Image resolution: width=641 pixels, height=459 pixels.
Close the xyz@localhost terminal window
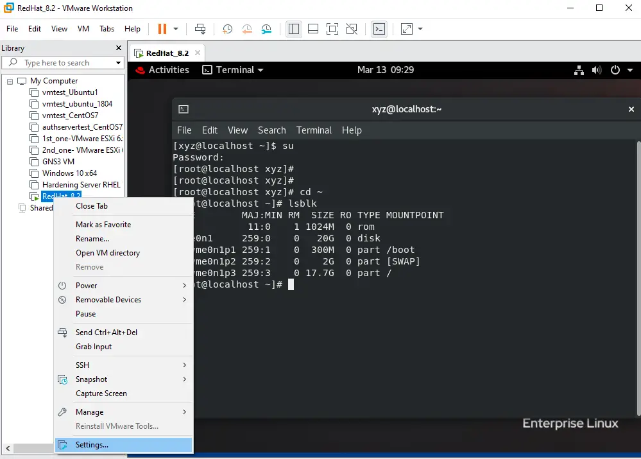tap(631, 109)
